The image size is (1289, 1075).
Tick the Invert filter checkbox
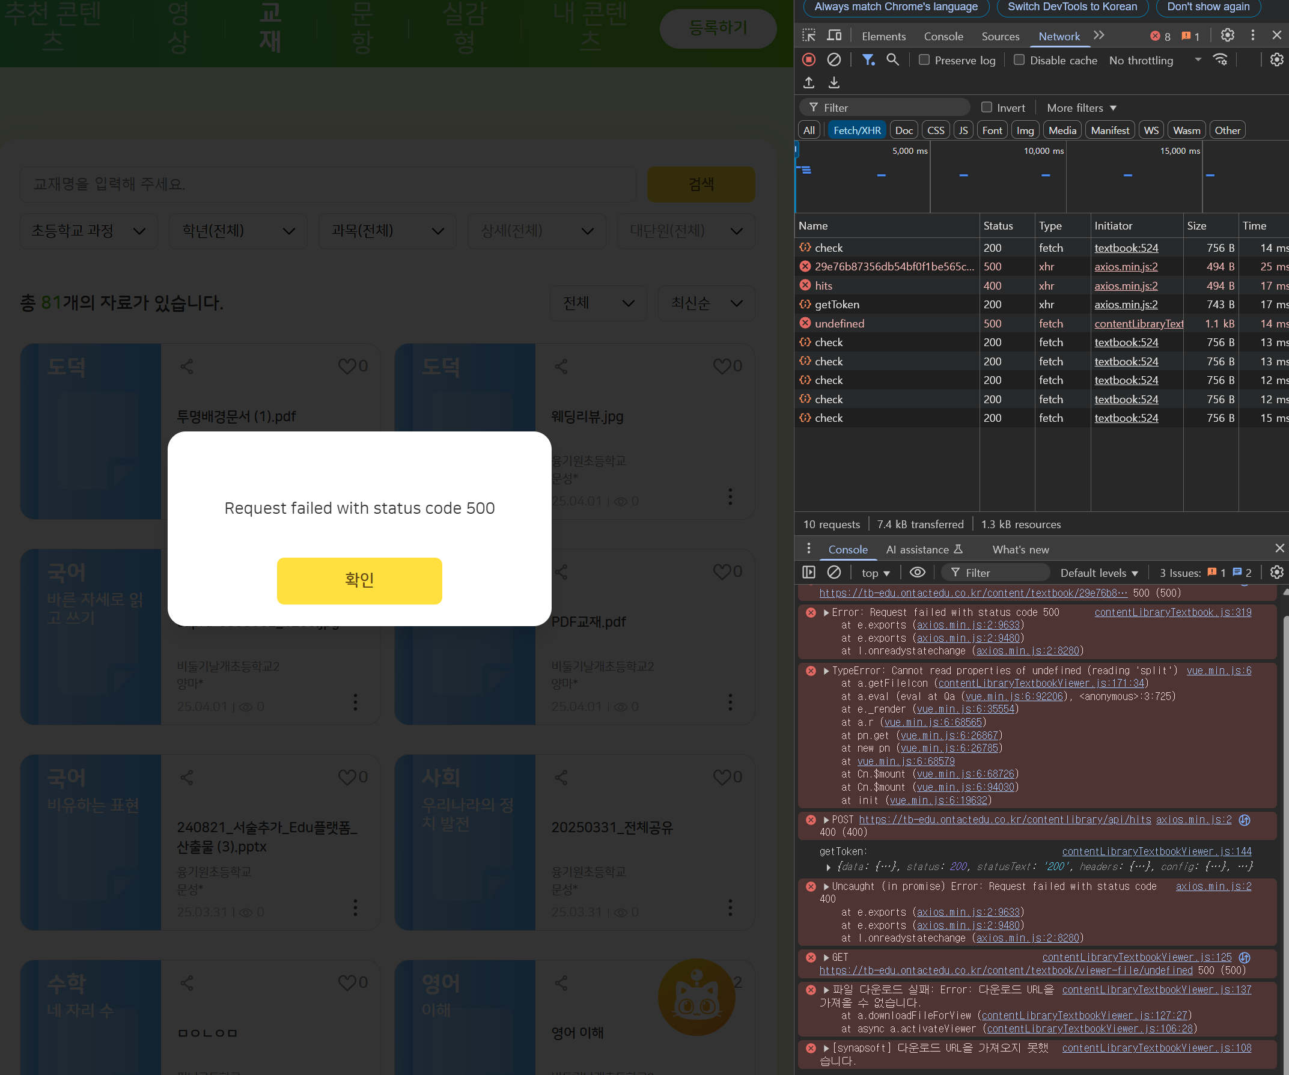(x=986, y=108)
